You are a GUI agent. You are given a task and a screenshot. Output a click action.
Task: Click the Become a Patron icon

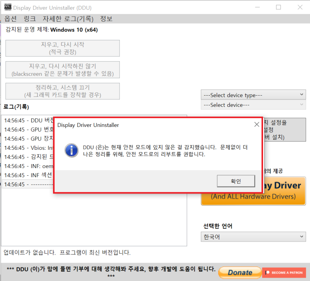[284, 272]
